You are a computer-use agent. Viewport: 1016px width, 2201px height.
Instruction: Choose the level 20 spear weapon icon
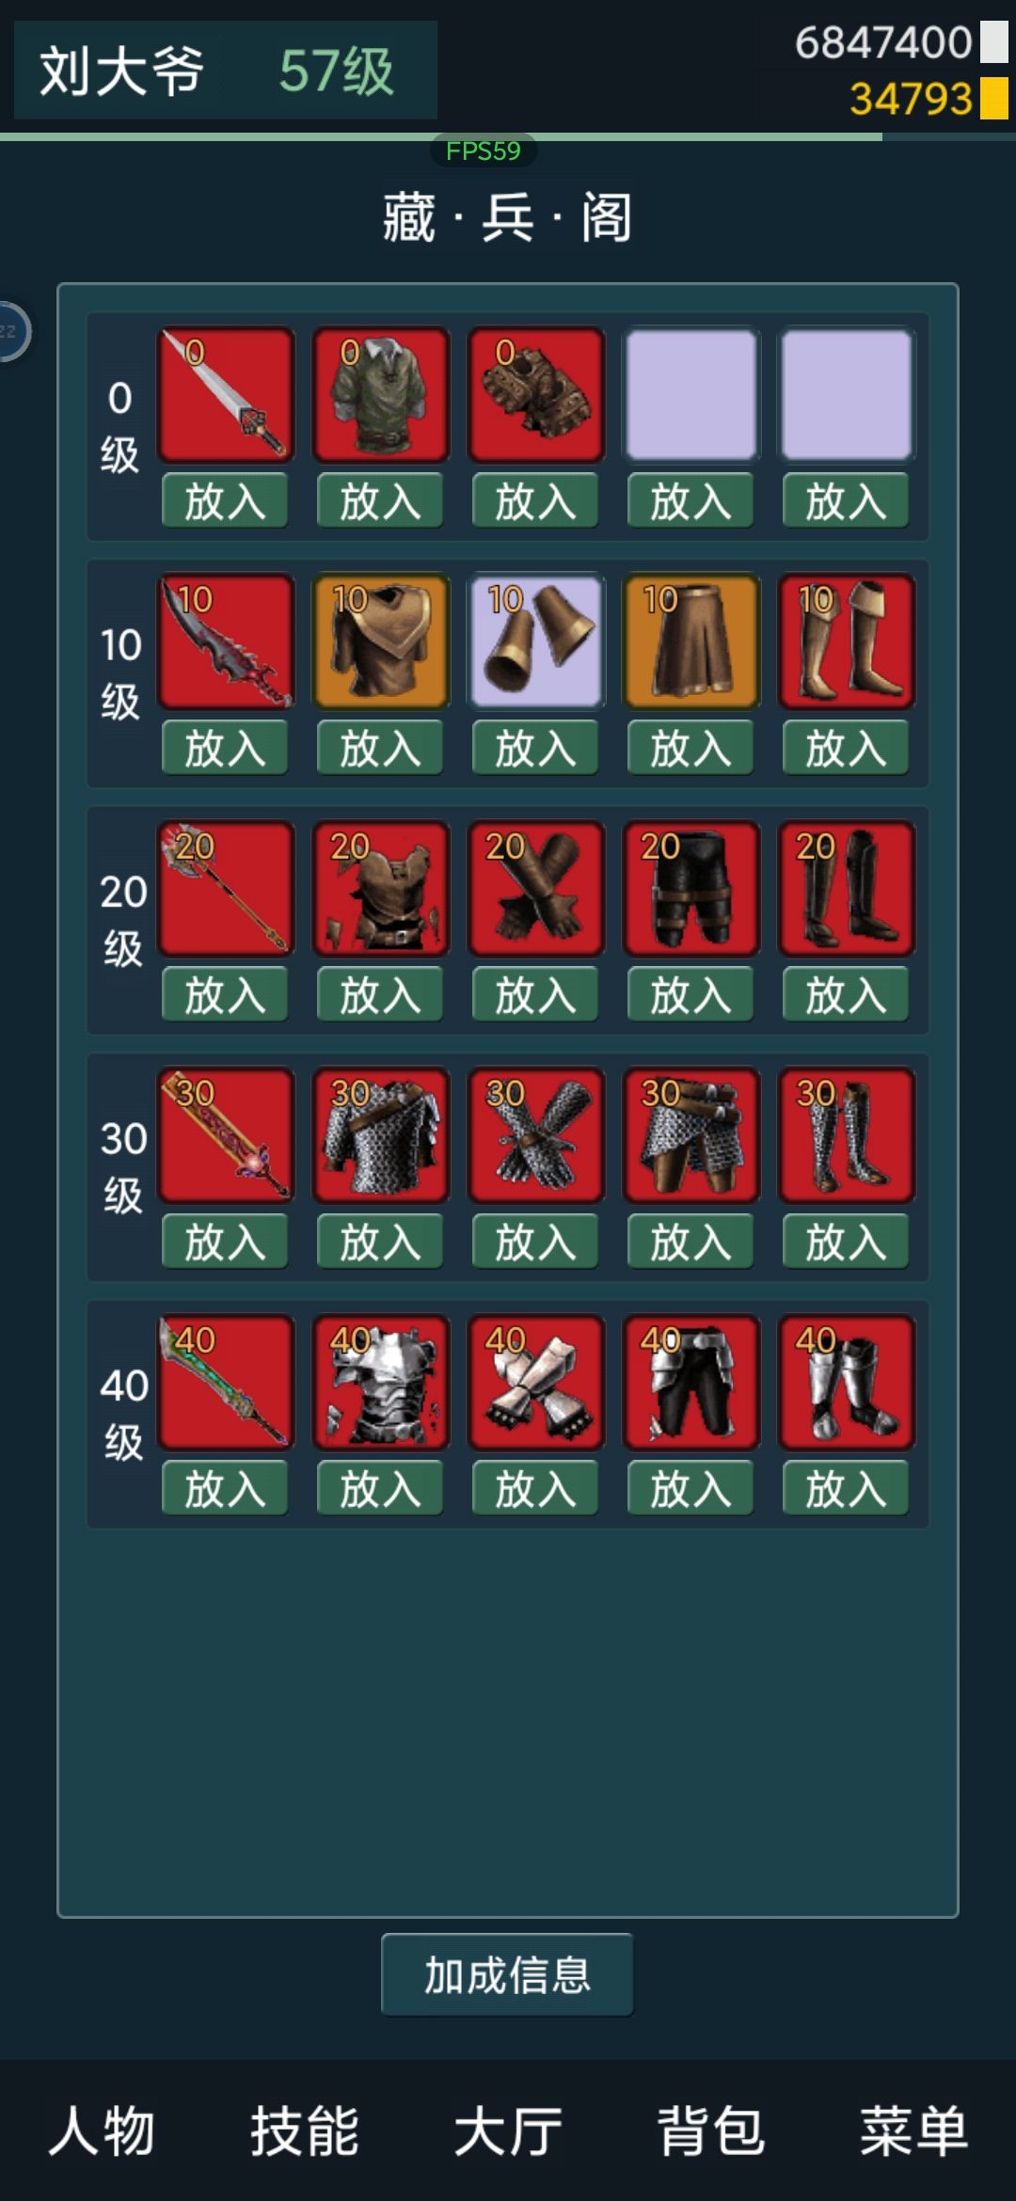(226, 888)
